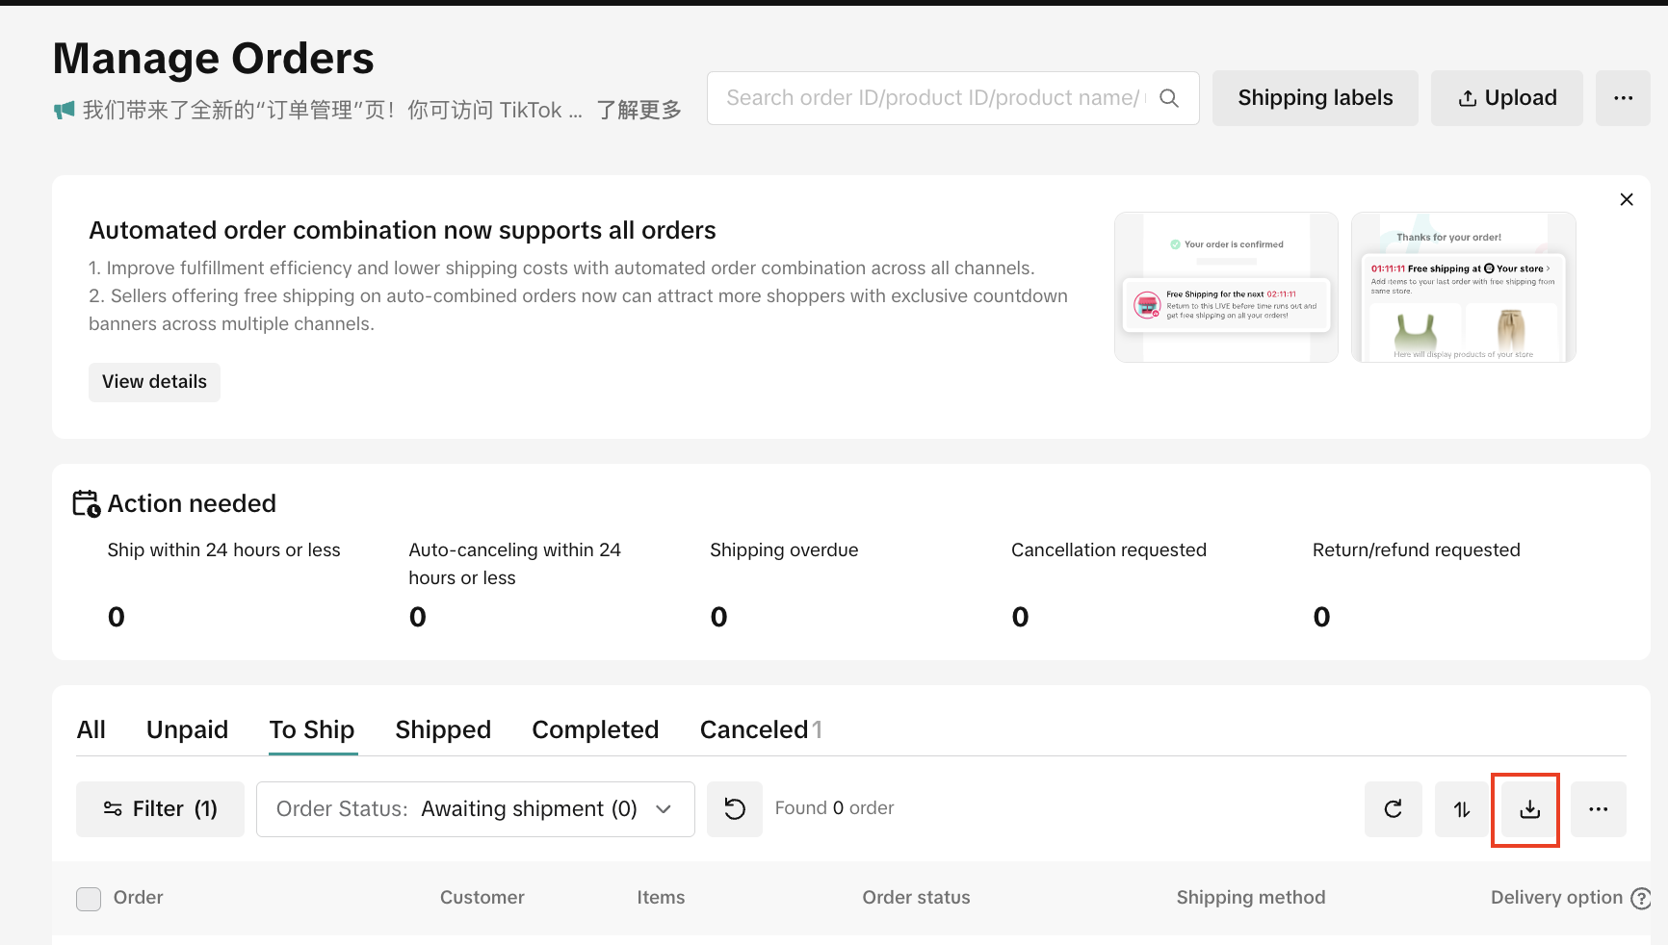Click the View details button
The height and width of the screenshot is (945, 1668).
click(x=154, y=382)
